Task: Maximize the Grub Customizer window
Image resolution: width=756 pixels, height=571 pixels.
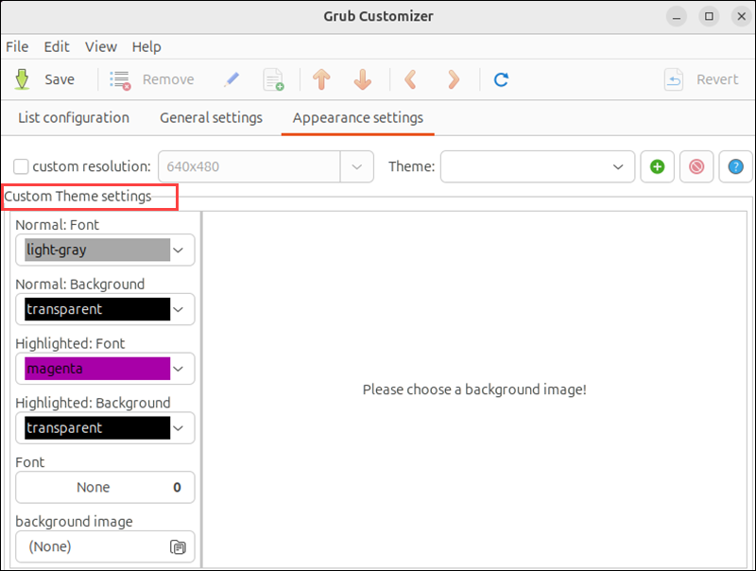Action: point(709,17)
